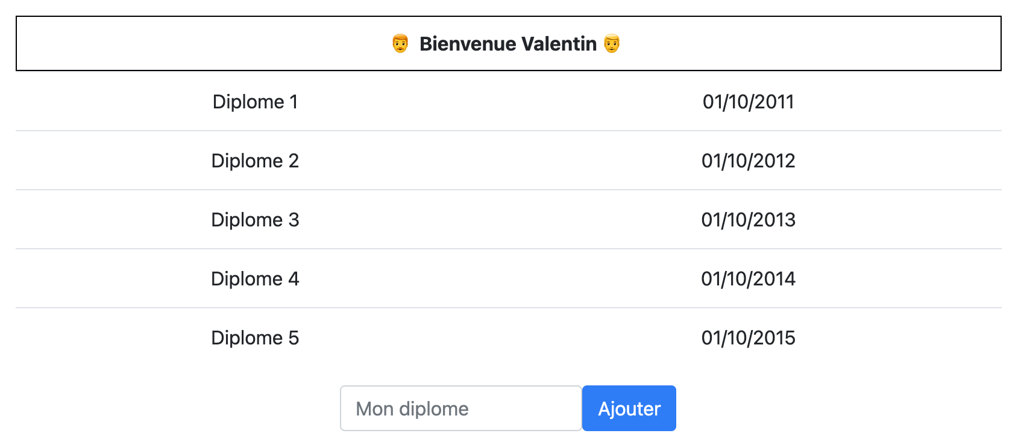Click the date 01/10/2015
Image resolution: width=1021 pixels, height=448 pixels.
(748, 338)
